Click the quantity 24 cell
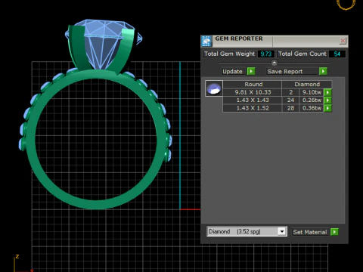363x272 pixels. (x=290, y=100)
